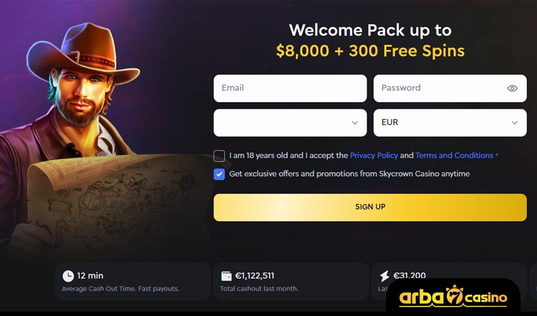Click the wallet icon beside €1,122,511
Viewport: 537px width, 316px height.
(226, 276)
